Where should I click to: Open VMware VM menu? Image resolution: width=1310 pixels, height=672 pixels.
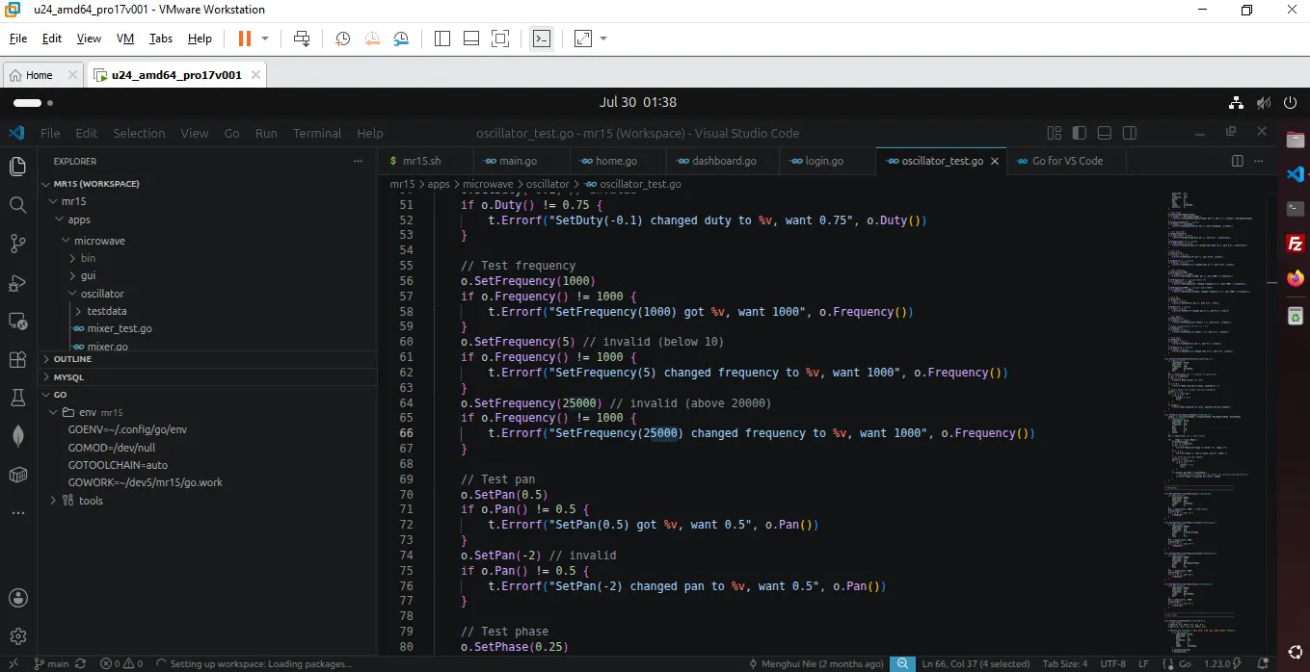pyautogui.click(x=125, y=39)
